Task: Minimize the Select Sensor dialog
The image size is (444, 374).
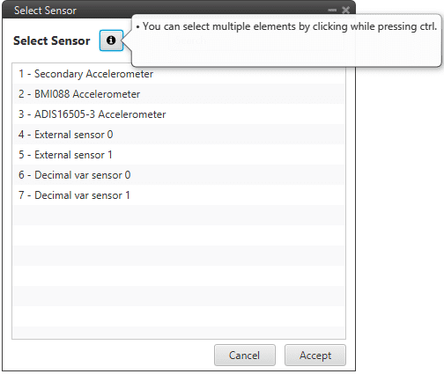Action: pos(332,11)
